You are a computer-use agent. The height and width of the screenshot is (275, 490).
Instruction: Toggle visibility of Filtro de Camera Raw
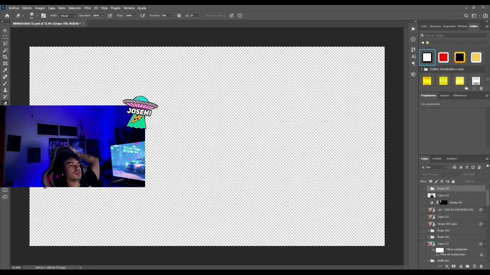(438, 255)
